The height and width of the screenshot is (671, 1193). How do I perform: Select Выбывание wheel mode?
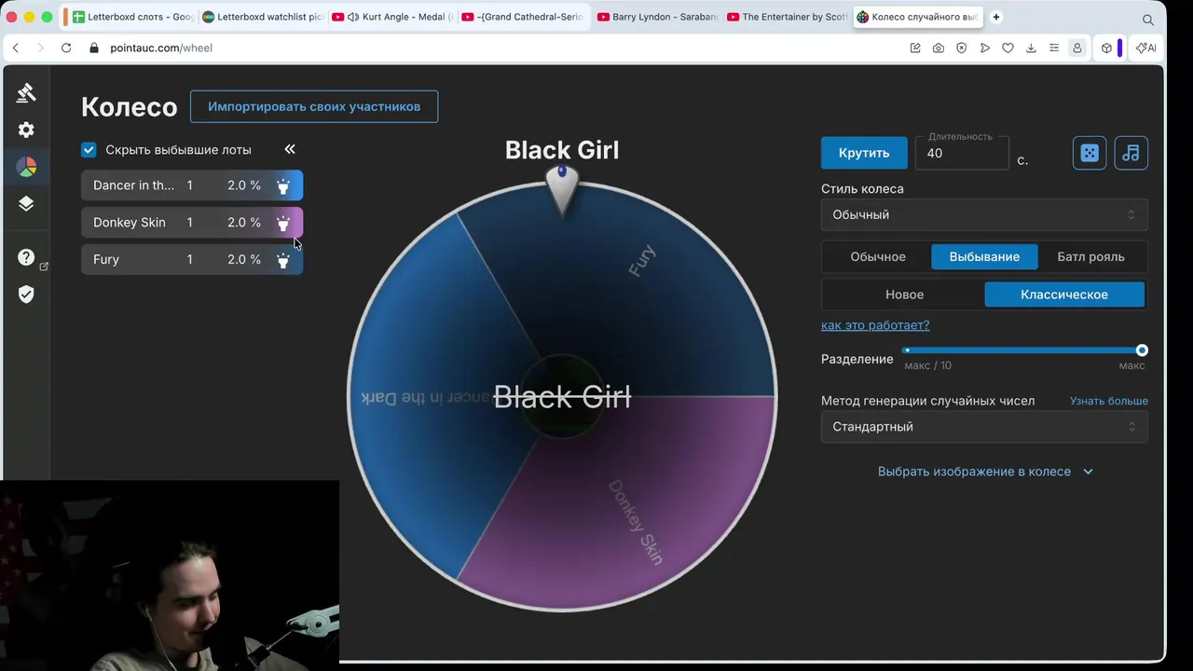point(984,256)
